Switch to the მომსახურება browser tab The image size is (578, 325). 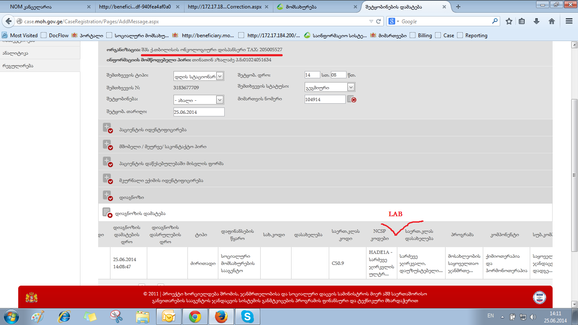[x=313, y=7]
